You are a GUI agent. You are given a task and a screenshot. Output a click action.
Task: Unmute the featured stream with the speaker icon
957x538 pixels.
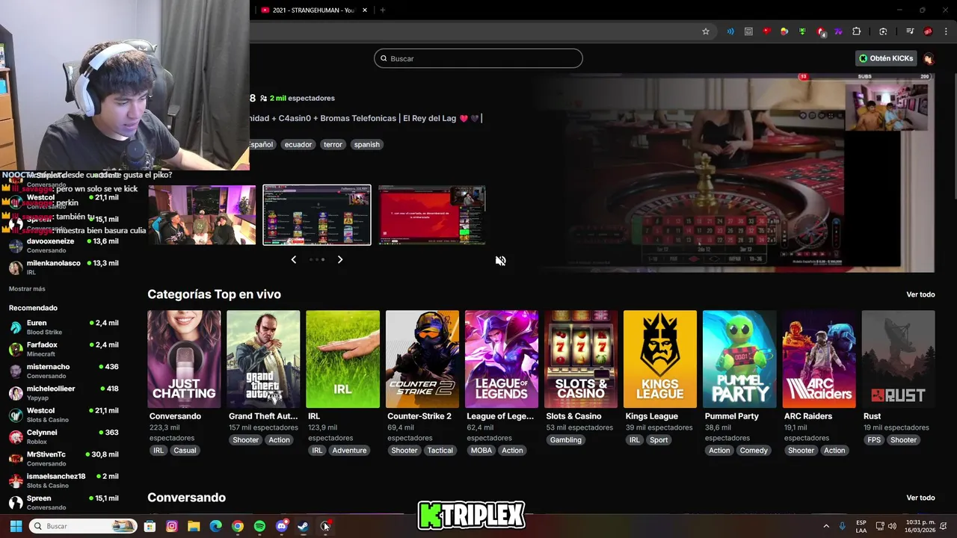coord(501,261)
